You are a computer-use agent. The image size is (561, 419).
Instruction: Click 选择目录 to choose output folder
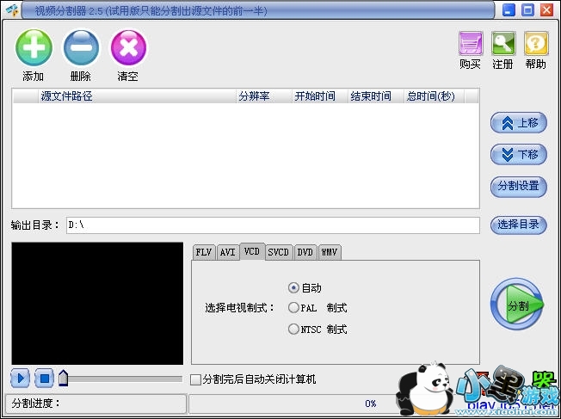(519, 225)
